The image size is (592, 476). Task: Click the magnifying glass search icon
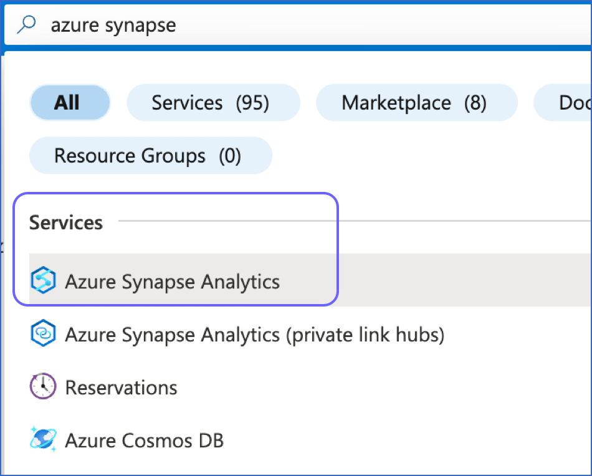[x=27, y=25]
